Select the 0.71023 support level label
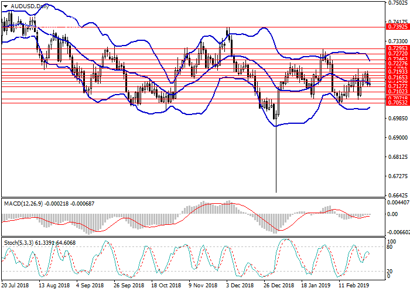The image size is (410, 292). (397, 92)
